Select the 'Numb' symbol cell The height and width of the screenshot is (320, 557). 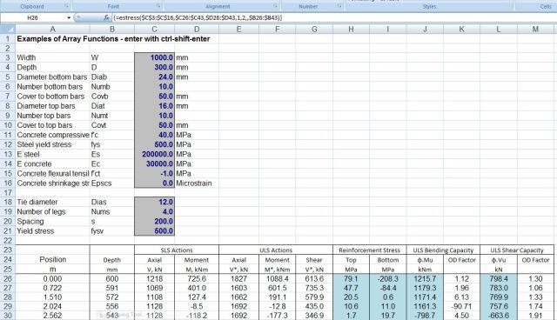coord(112,87)
